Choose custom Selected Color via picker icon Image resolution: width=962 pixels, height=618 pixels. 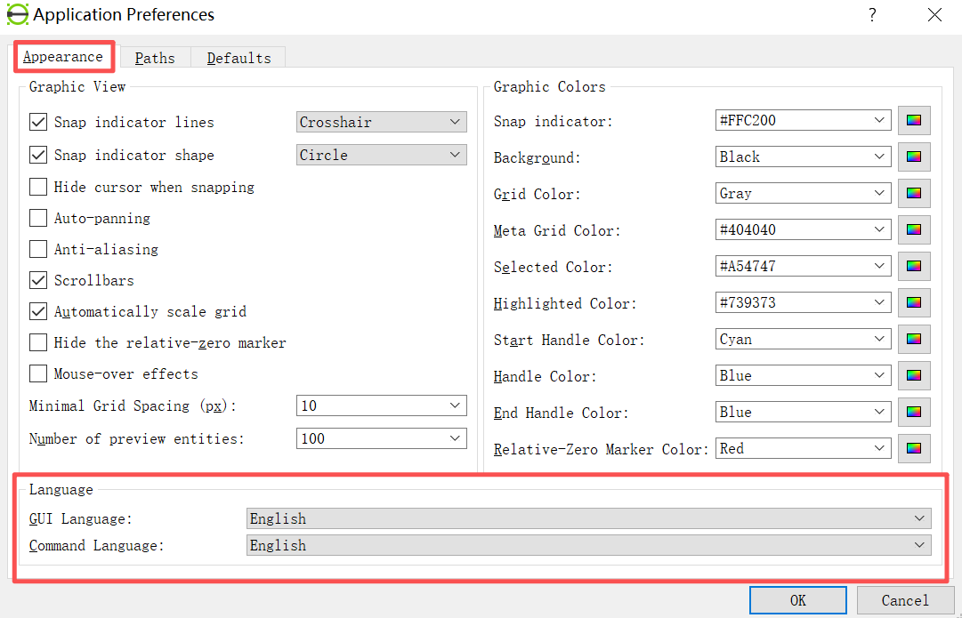[x=914, y=267]
